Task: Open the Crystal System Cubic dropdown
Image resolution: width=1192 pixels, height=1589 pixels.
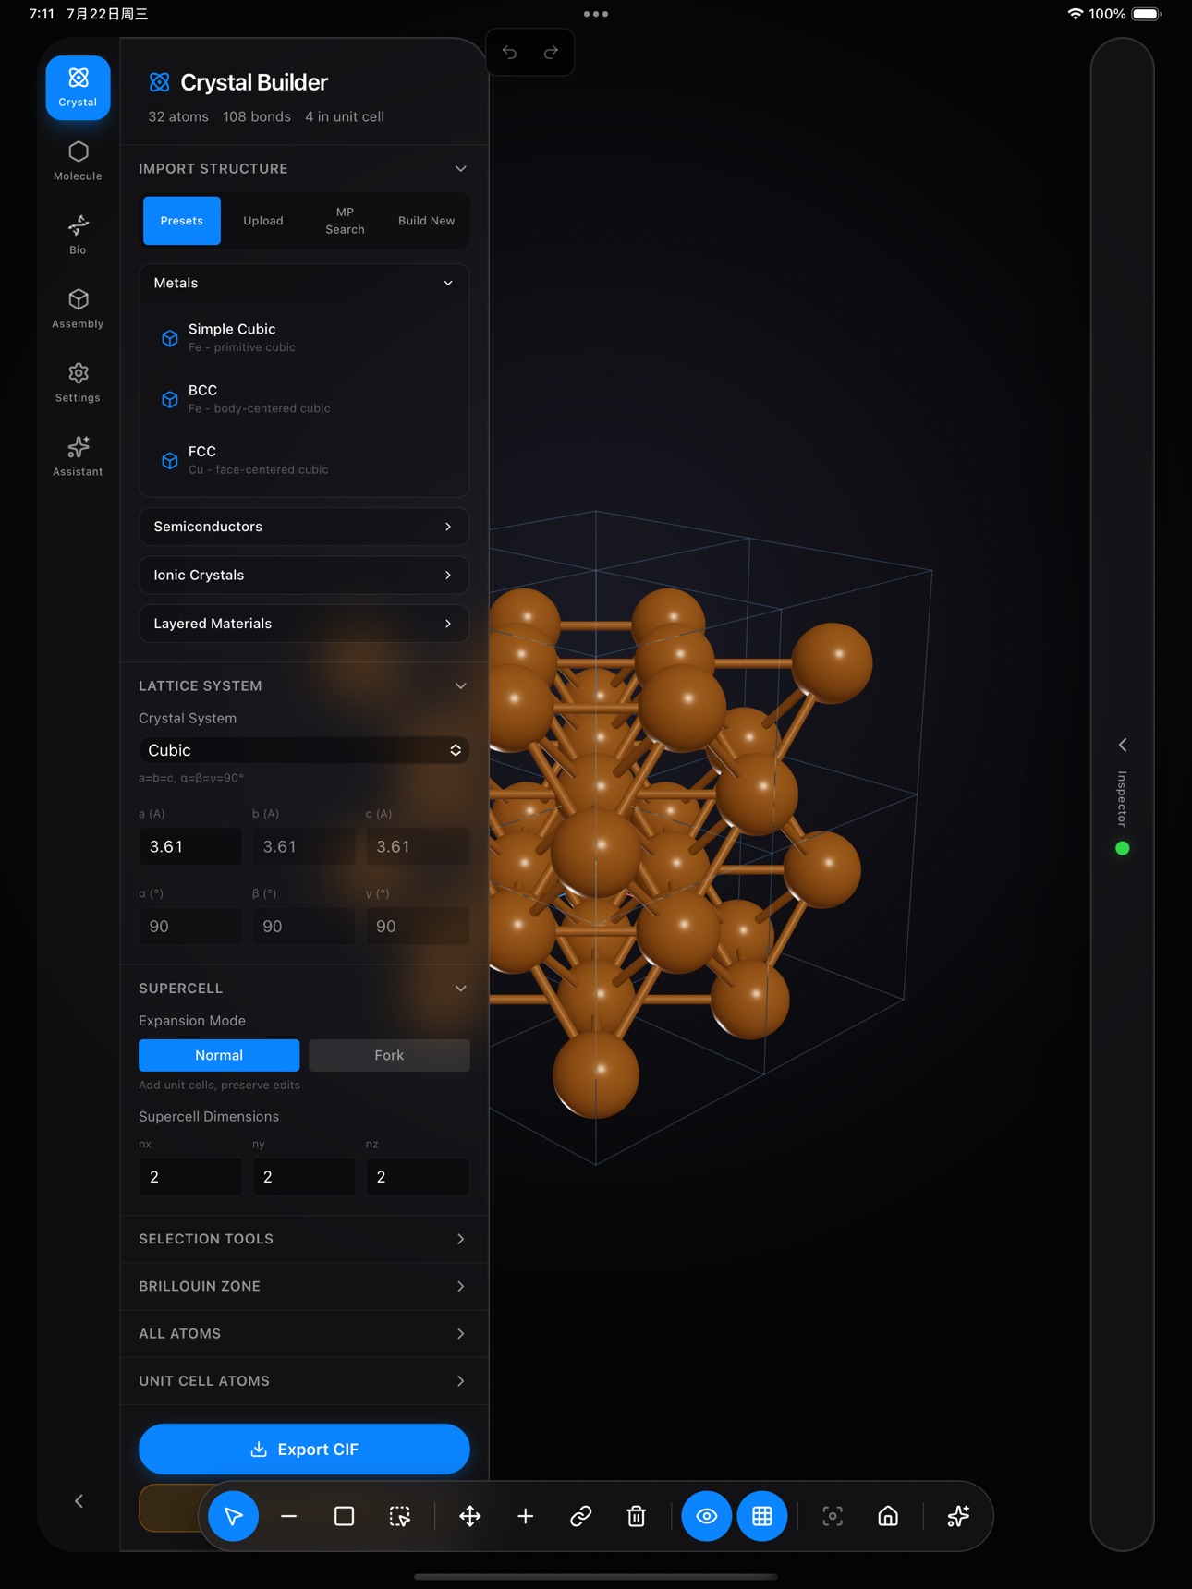Action: click(x=304, y=750)
